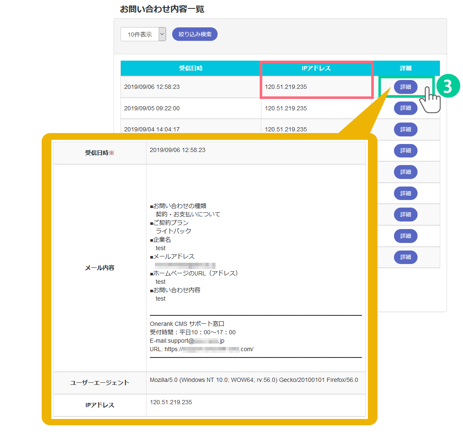Screen dimensions: 463x432
Task: Select the 2019/09/05 09:22:00 date cell
Action: (x=152, y=108)
